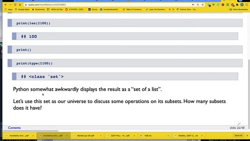Click the slide 26/48 counter
The image size is (250, 141).
tap(237, 128)
